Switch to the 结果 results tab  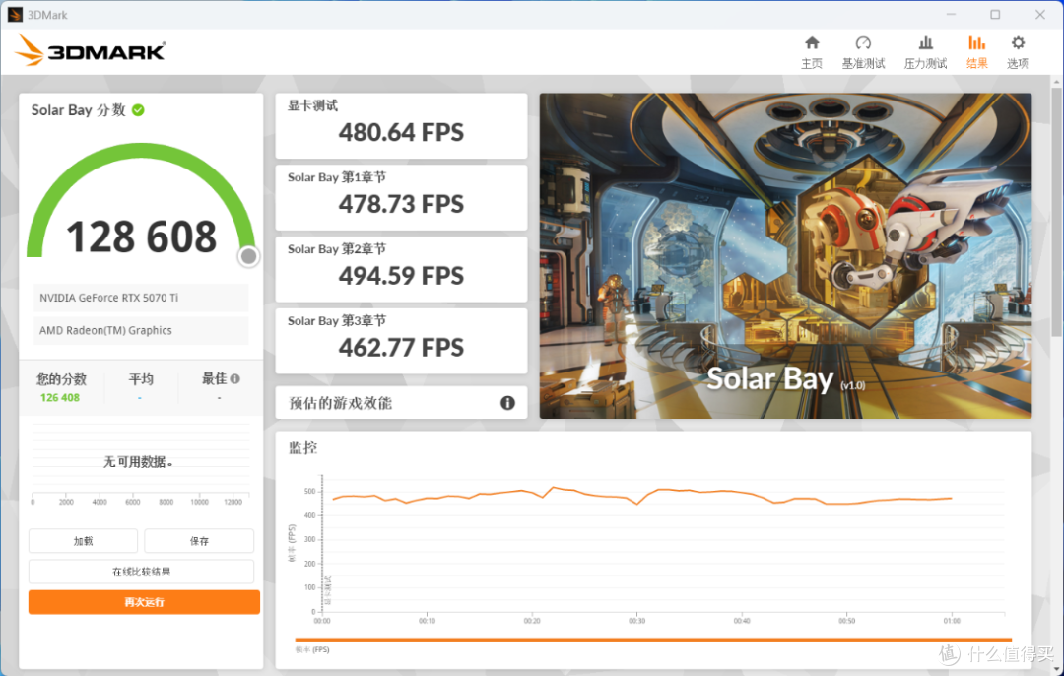pyautogui.click(x=976, y=50)
